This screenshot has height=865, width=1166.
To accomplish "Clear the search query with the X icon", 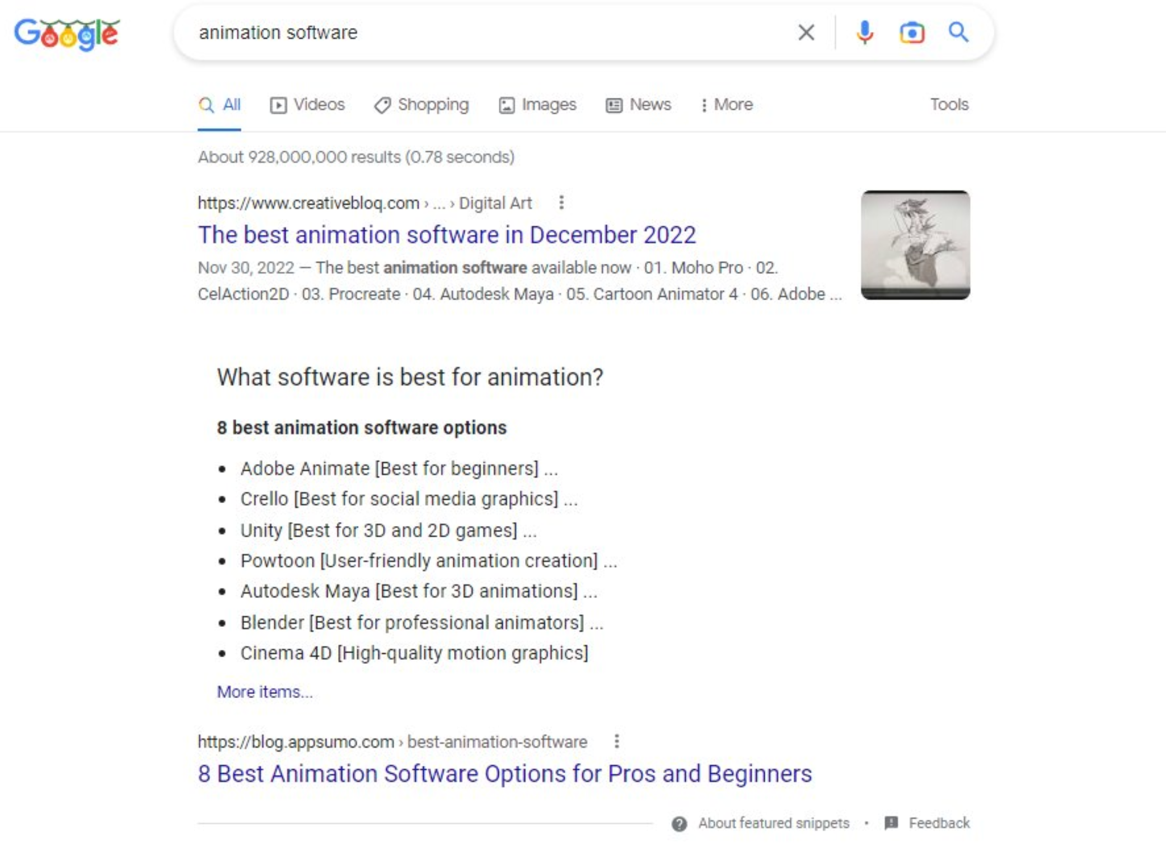I will tap(806, 32).
